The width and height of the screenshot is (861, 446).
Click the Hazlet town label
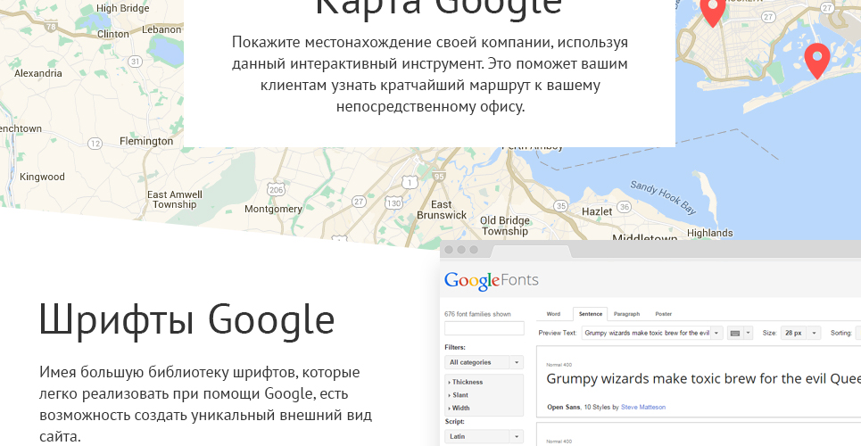point(597,211)
